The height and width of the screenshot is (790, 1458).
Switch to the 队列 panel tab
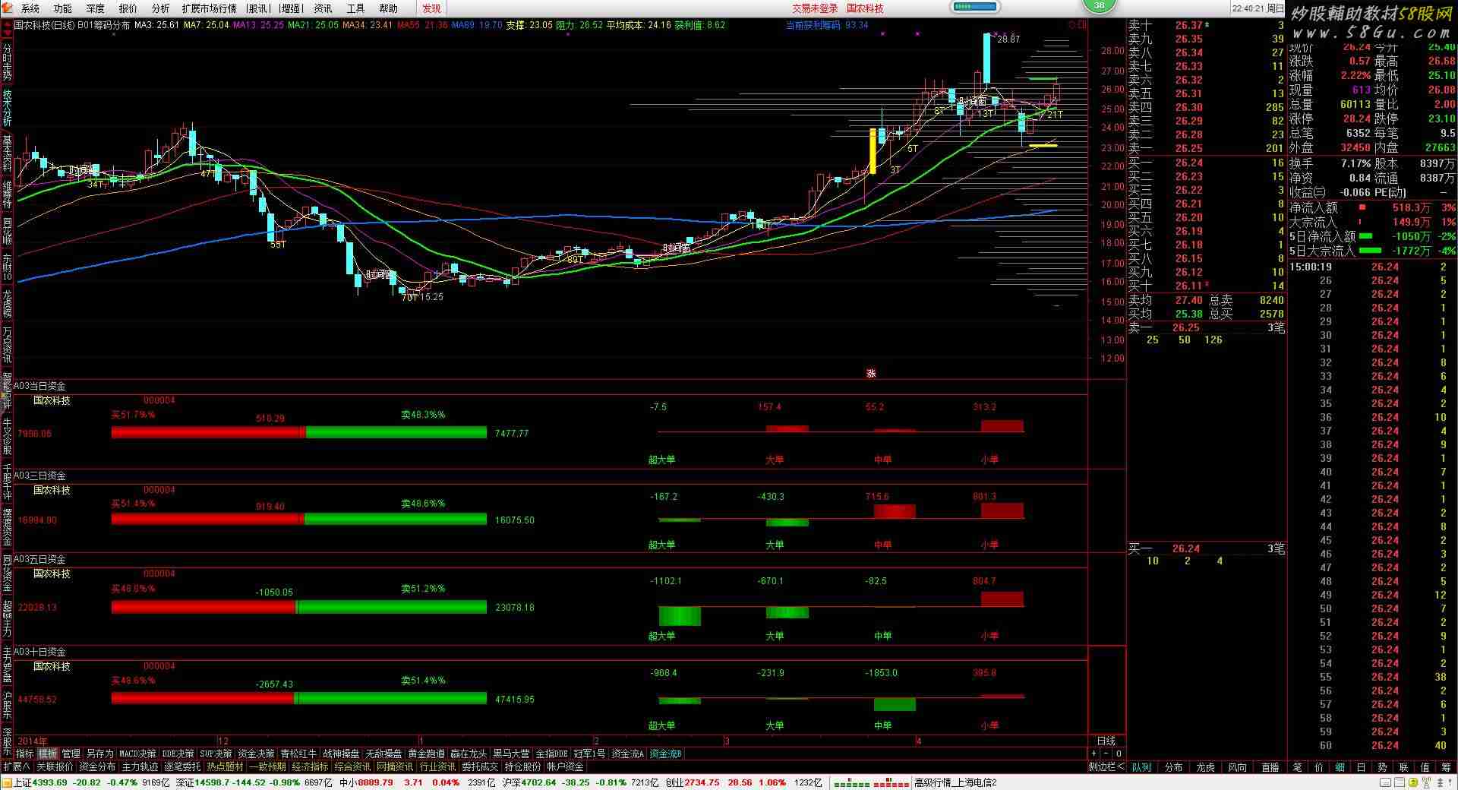click(x=1141, y=768)
